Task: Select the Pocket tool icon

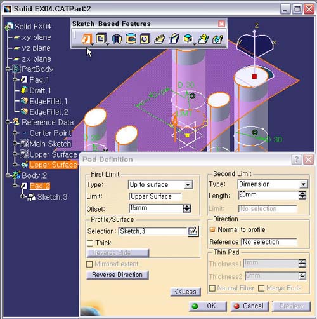Action: pos(101,39)
